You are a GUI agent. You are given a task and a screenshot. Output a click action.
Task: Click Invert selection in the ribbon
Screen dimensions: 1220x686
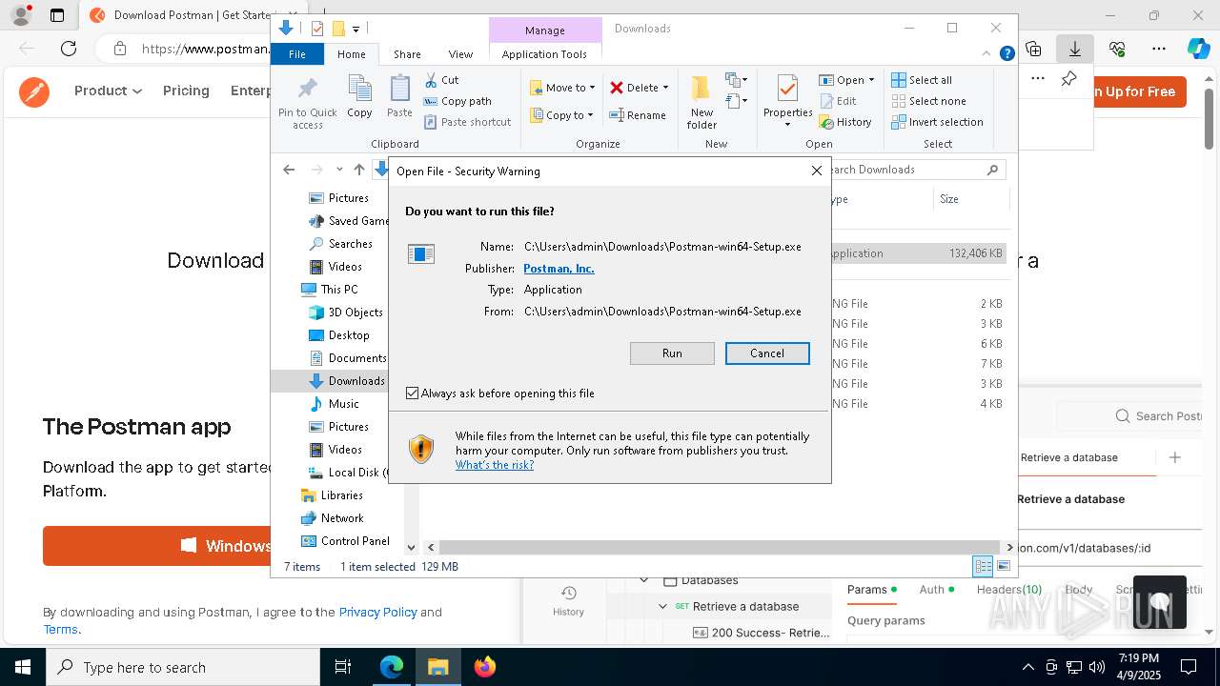[x=937, y=122]
